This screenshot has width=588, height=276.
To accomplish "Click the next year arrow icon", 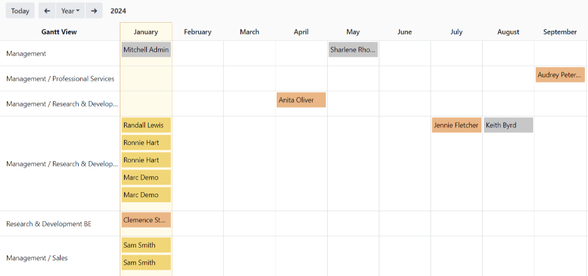I will point(94,11).
